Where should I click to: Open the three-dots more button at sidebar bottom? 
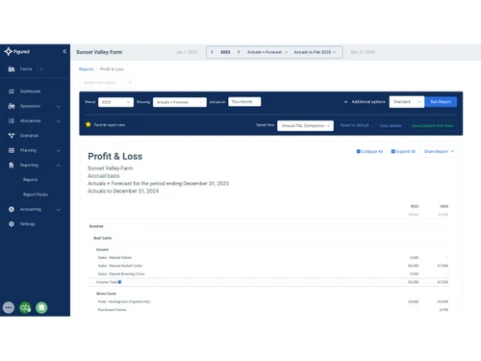pyautogui.click(x=9, y=308)
